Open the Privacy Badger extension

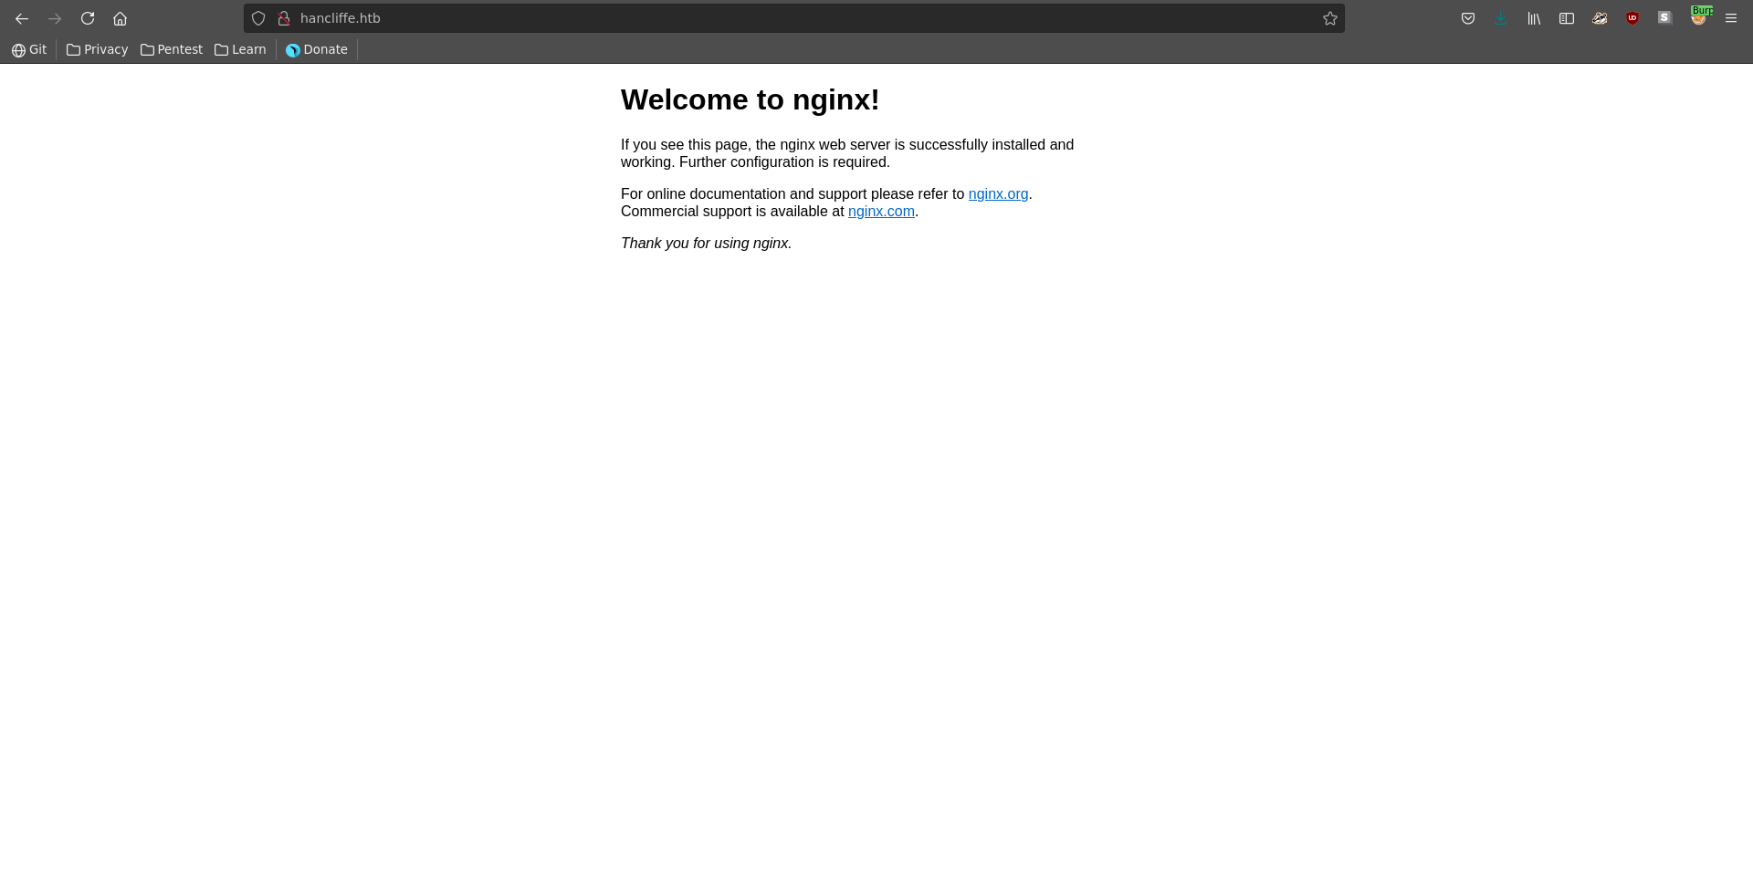click(x=1600, y=18)
